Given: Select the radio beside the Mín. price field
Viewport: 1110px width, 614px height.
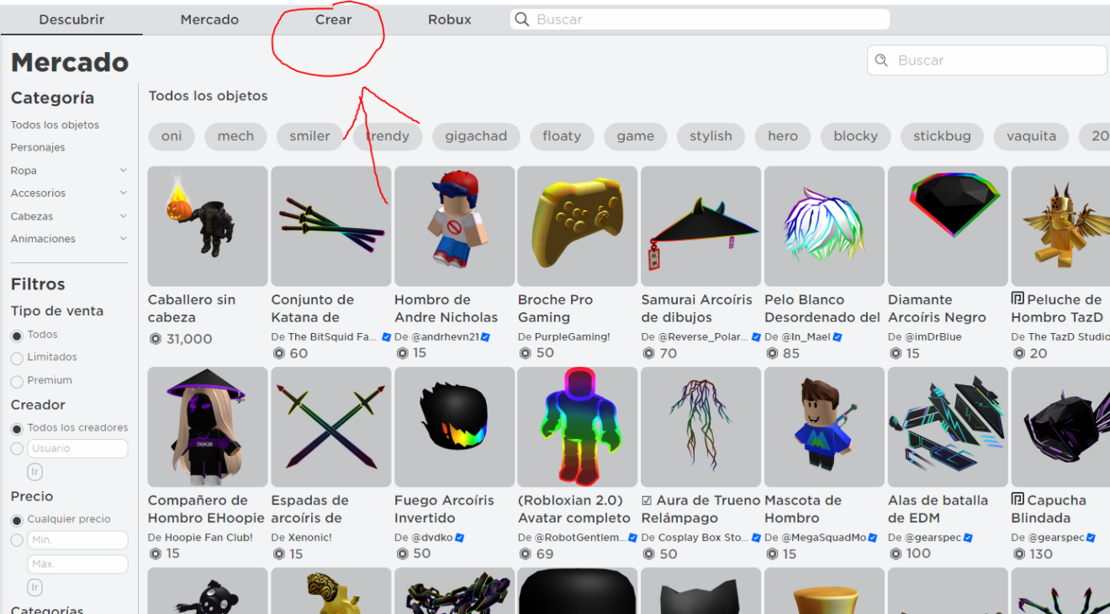Looking at the screenshot, I should point(17,540).
